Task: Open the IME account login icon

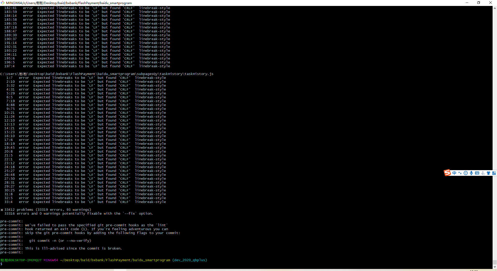Action: pos(483,173)
